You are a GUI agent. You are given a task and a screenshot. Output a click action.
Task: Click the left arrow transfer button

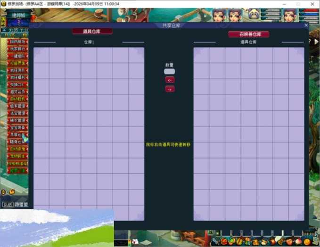tap(170, 80)
